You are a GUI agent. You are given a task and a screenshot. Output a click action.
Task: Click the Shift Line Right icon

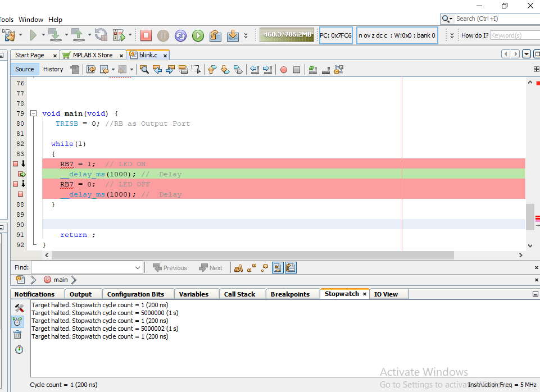267,70
